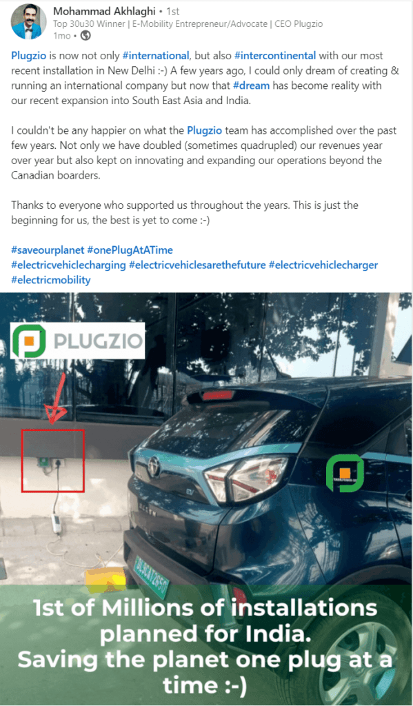Open the #electricmobility hashtag
413x706 pixels.
click(51, 280)
